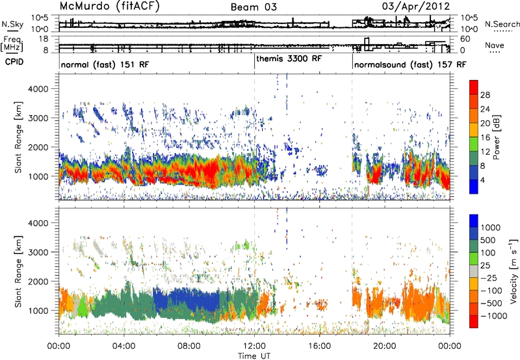Click the -1000 tick on Velocity colorbar
The height and width of the screenshot is (360, 520).
pos(493,316)
